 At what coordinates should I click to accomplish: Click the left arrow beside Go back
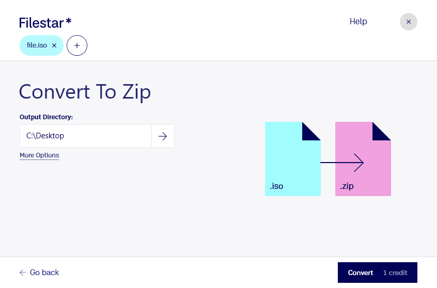(x=23, y=273)
